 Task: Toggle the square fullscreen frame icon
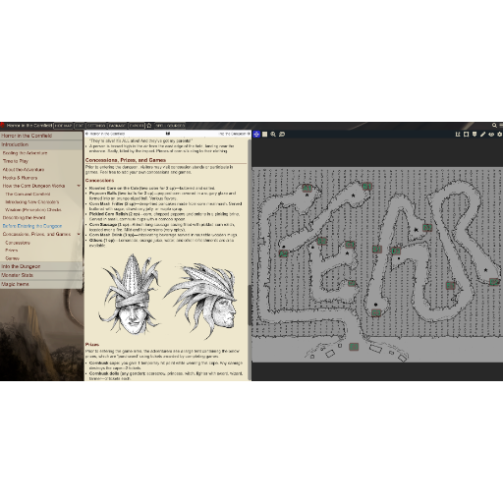[x=466, y=135]
